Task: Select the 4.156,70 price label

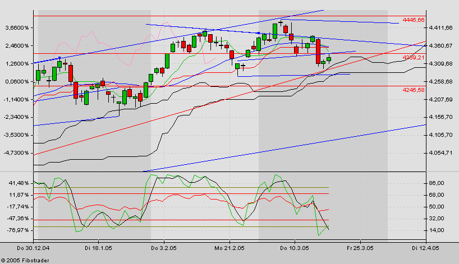Action: (440, 117)
